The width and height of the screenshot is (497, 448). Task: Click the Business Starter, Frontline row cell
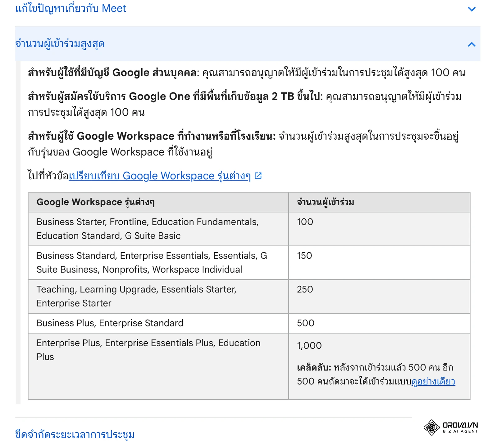click(x=158, y=229)
